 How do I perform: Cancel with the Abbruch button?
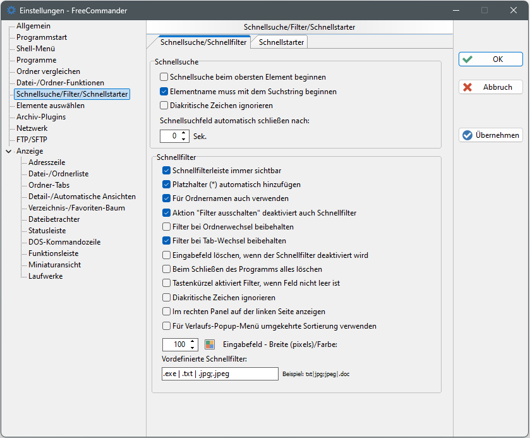click(x=490, y=87)
